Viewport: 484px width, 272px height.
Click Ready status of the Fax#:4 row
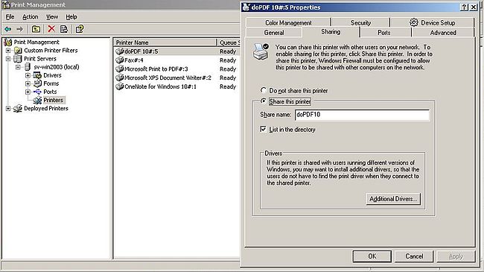click(228, 60)
